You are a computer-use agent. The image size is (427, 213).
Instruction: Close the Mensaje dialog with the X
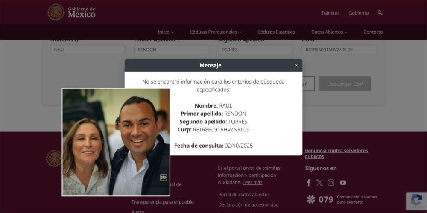(296, 65)
